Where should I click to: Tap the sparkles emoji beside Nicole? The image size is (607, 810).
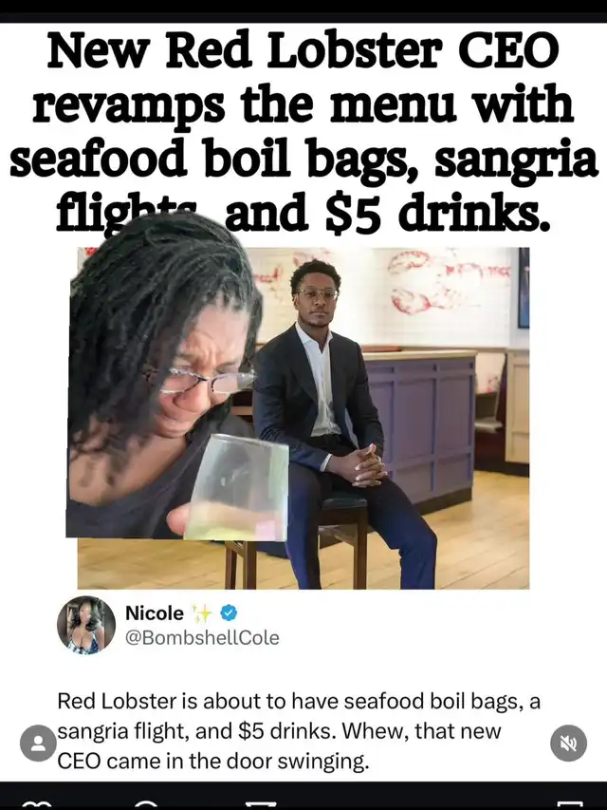tap(201, 612)
